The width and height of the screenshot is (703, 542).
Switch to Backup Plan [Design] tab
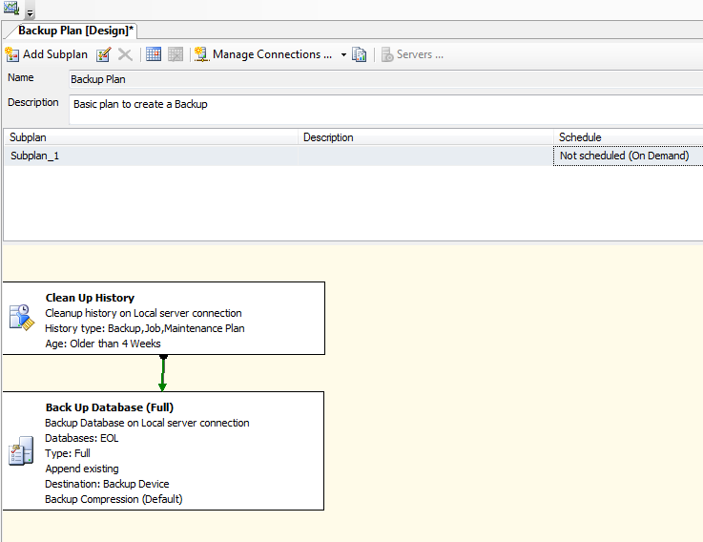(x=75, y=31)
